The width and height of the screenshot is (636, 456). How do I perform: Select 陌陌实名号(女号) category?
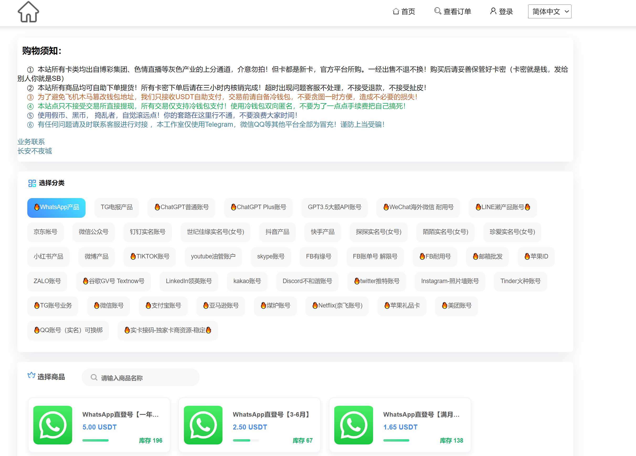point(445,232)
